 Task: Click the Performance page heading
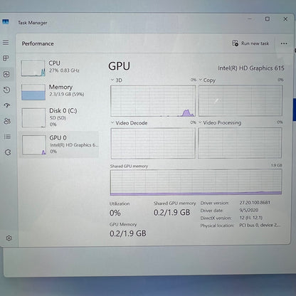point(38,43)
